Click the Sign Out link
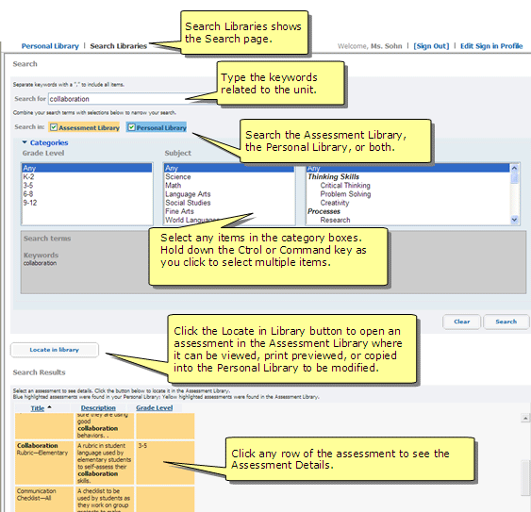This screenshot has height=512, width=531. [x=431, y=46]
